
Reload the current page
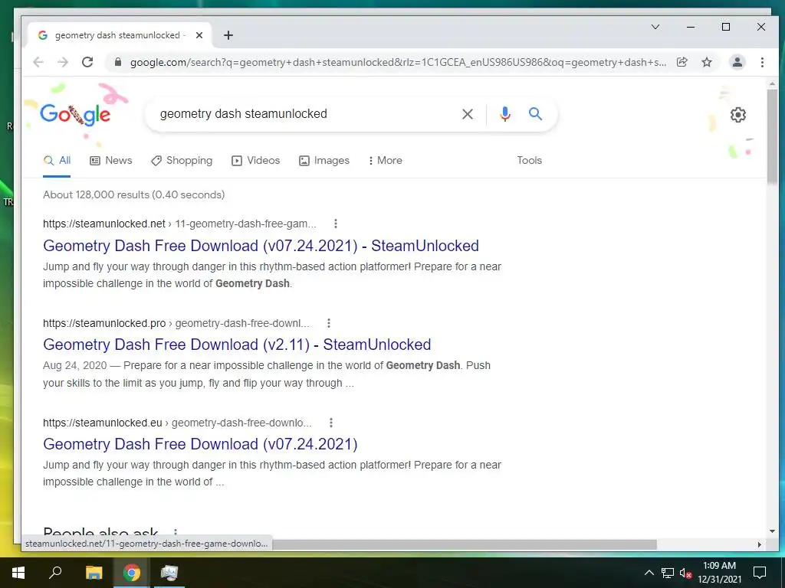tap(87, 62)
